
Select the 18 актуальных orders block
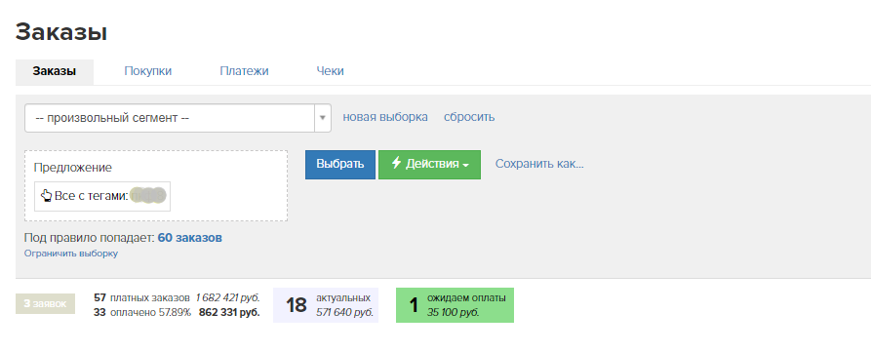click(x=326, y=305)
